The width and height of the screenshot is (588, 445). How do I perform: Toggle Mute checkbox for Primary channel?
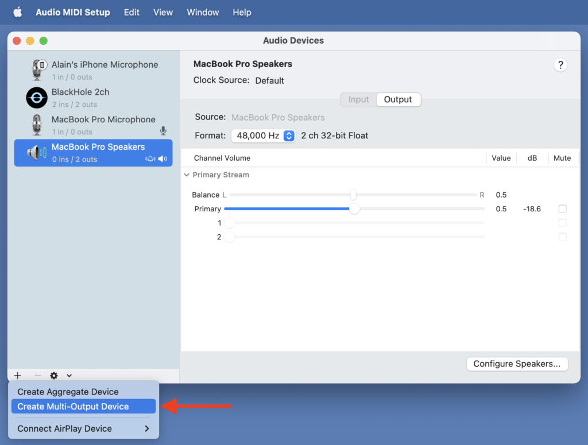tap(562, 209)
